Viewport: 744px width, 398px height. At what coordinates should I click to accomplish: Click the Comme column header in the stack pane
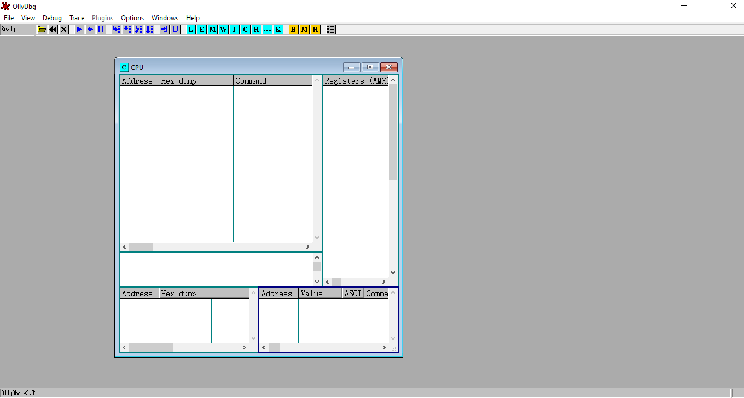[x=376, y=294]
